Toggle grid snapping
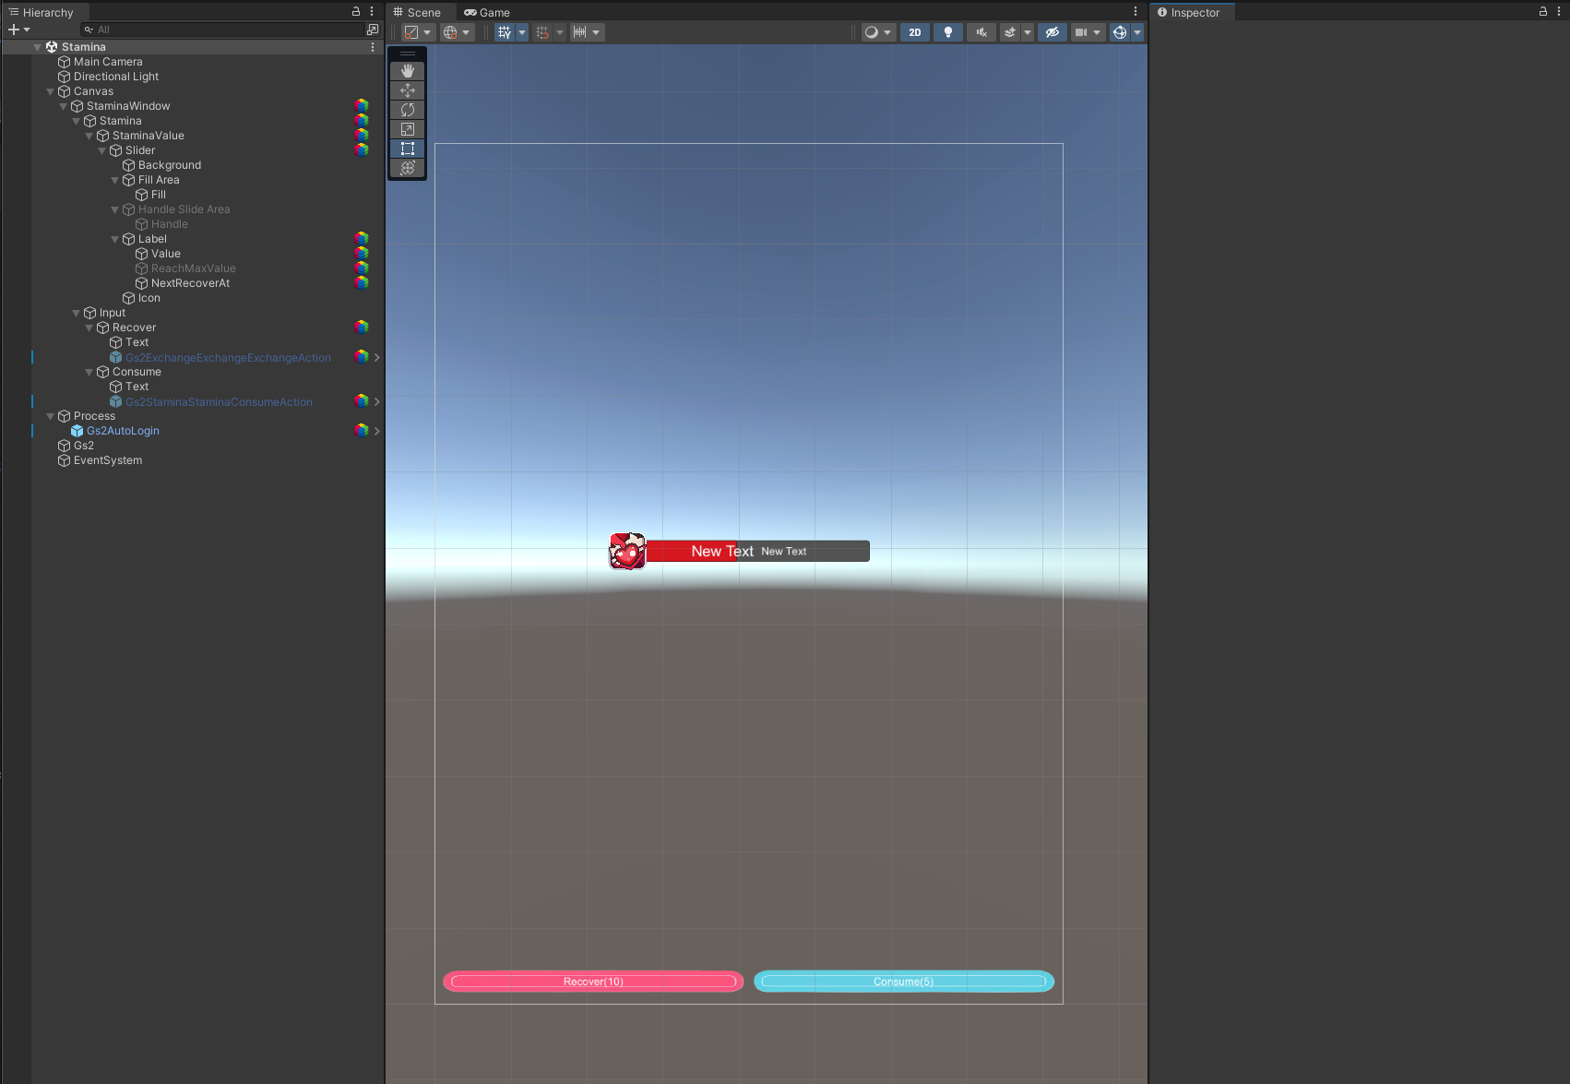Screen dimensions: 1570x1084 coord(542,32)
